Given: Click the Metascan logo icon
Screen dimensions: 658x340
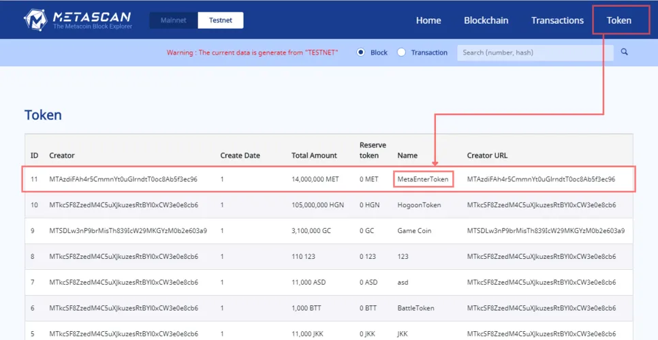Looking at the screenshot, I should [x=35, y=20].
